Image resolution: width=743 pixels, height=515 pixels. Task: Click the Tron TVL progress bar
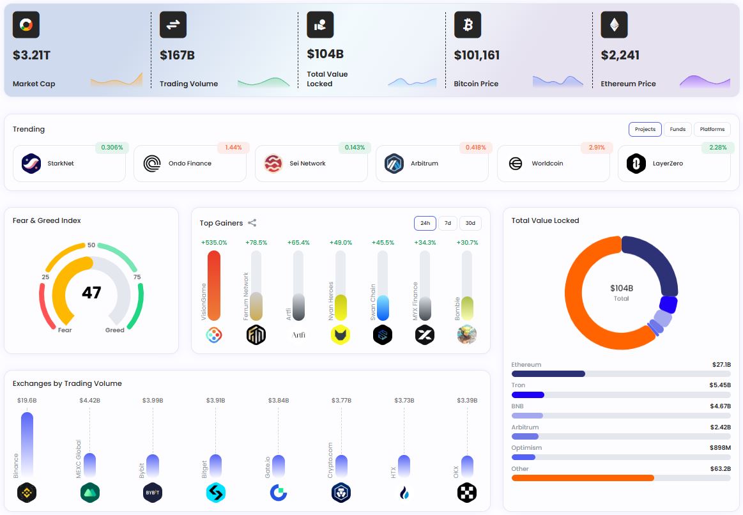coord(621,395)
